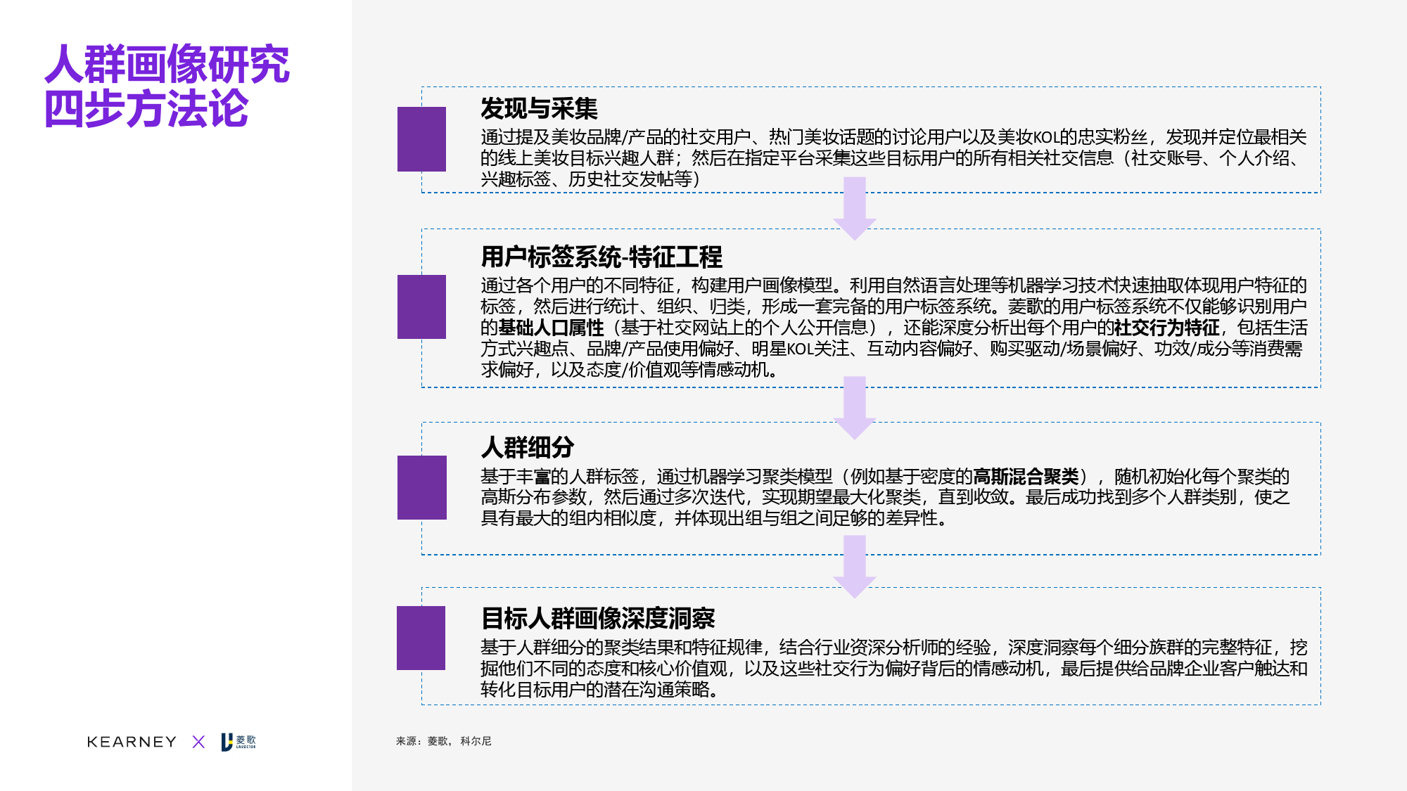Click the bold text 高斯混合聚类

(1026, 477)
